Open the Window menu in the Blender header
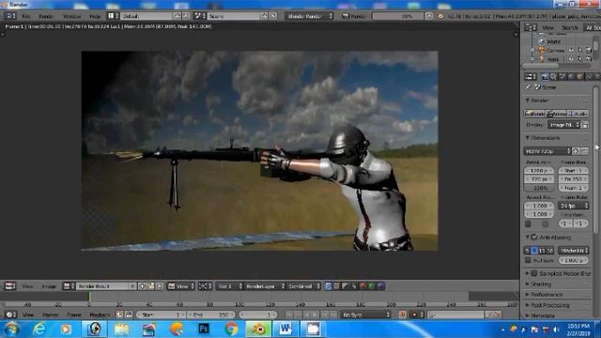This screenshot has height=338, width=601. coord(71,16)
